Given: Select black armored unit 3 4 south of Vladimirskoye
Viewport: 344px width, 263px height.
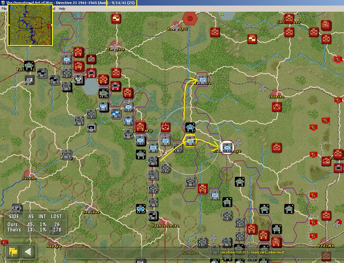Looking at the screenshot, I should pyautogui.click(x=240, y=182).
